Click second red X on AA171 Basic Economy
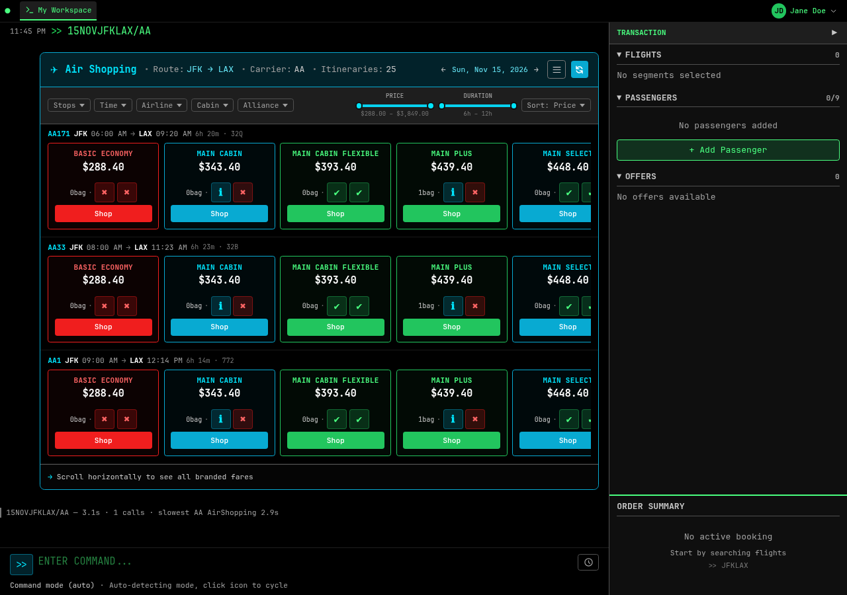The width and height of the screenshot is (847, 595). click(127, 192)
